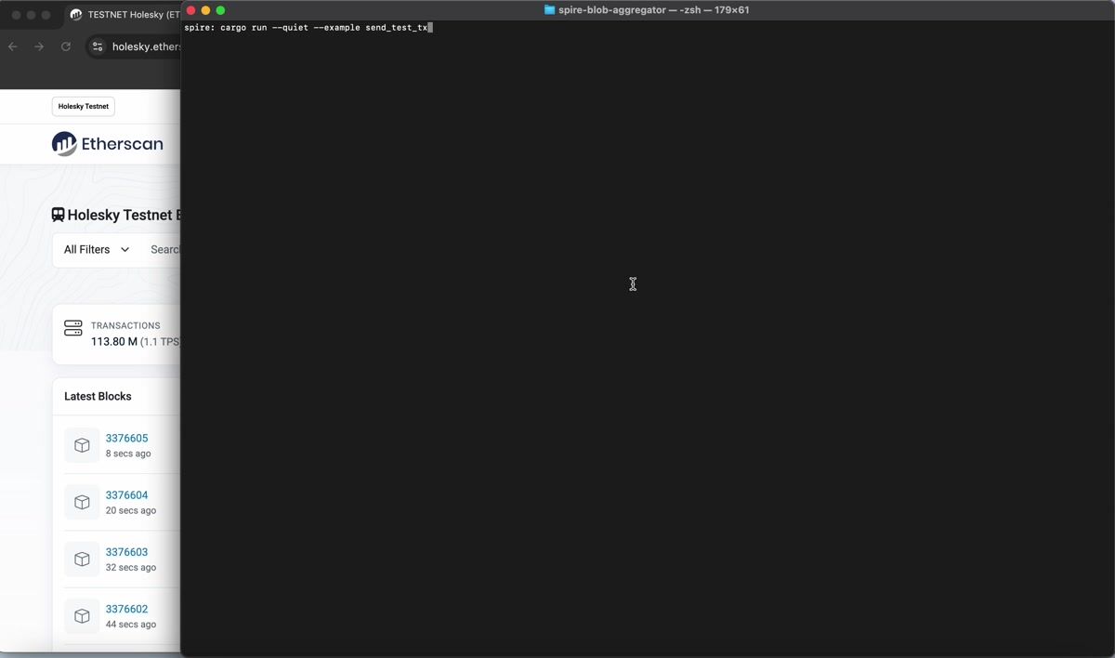The image size is (1115, 658).
Task: Click the Etherscan logo
Action: 107,143
